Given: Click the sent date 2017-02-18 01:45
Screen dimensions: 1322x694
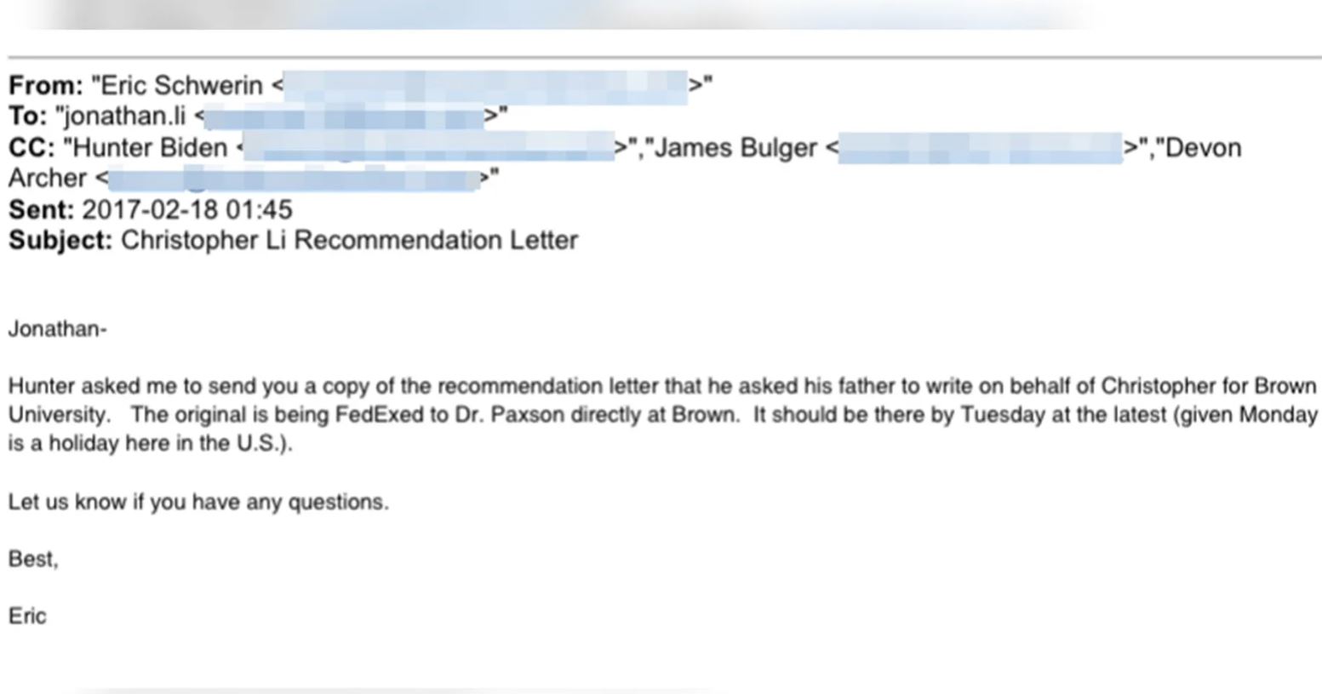Looking at the screenshot, I should (187, 210).
